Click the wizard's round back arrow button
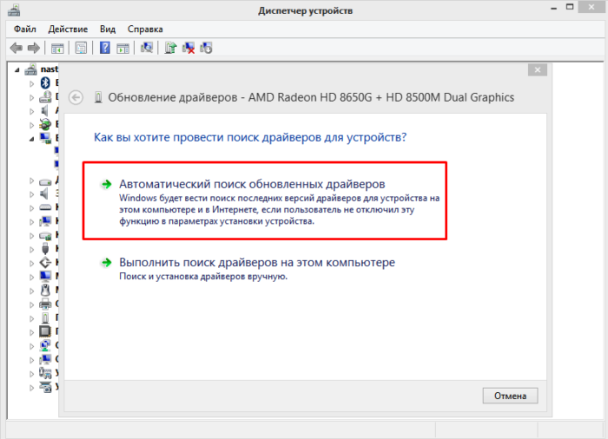The height and width of the screenshot is (439, 608). coord(76,97)
